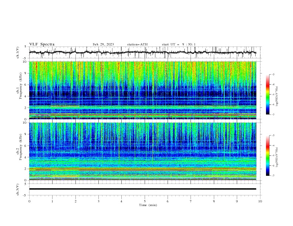The width and height of the screenshot is (293, 226).
Task: Click time axis tick label "6"
Action: 168,201
